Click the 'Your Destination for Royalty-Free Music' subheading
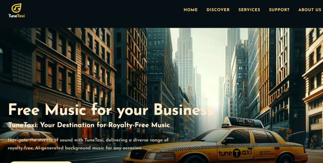The image size is (323, 163). tap(105, 125)
